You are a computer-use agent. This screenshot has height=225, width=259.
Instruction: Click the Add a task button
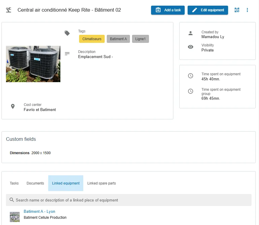[x=168, y=10]
